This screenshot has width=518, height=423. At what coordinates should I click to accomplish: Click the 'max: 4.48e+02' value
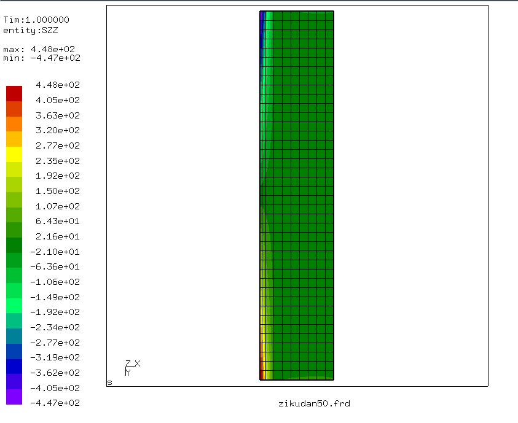(x=39, y=49)
